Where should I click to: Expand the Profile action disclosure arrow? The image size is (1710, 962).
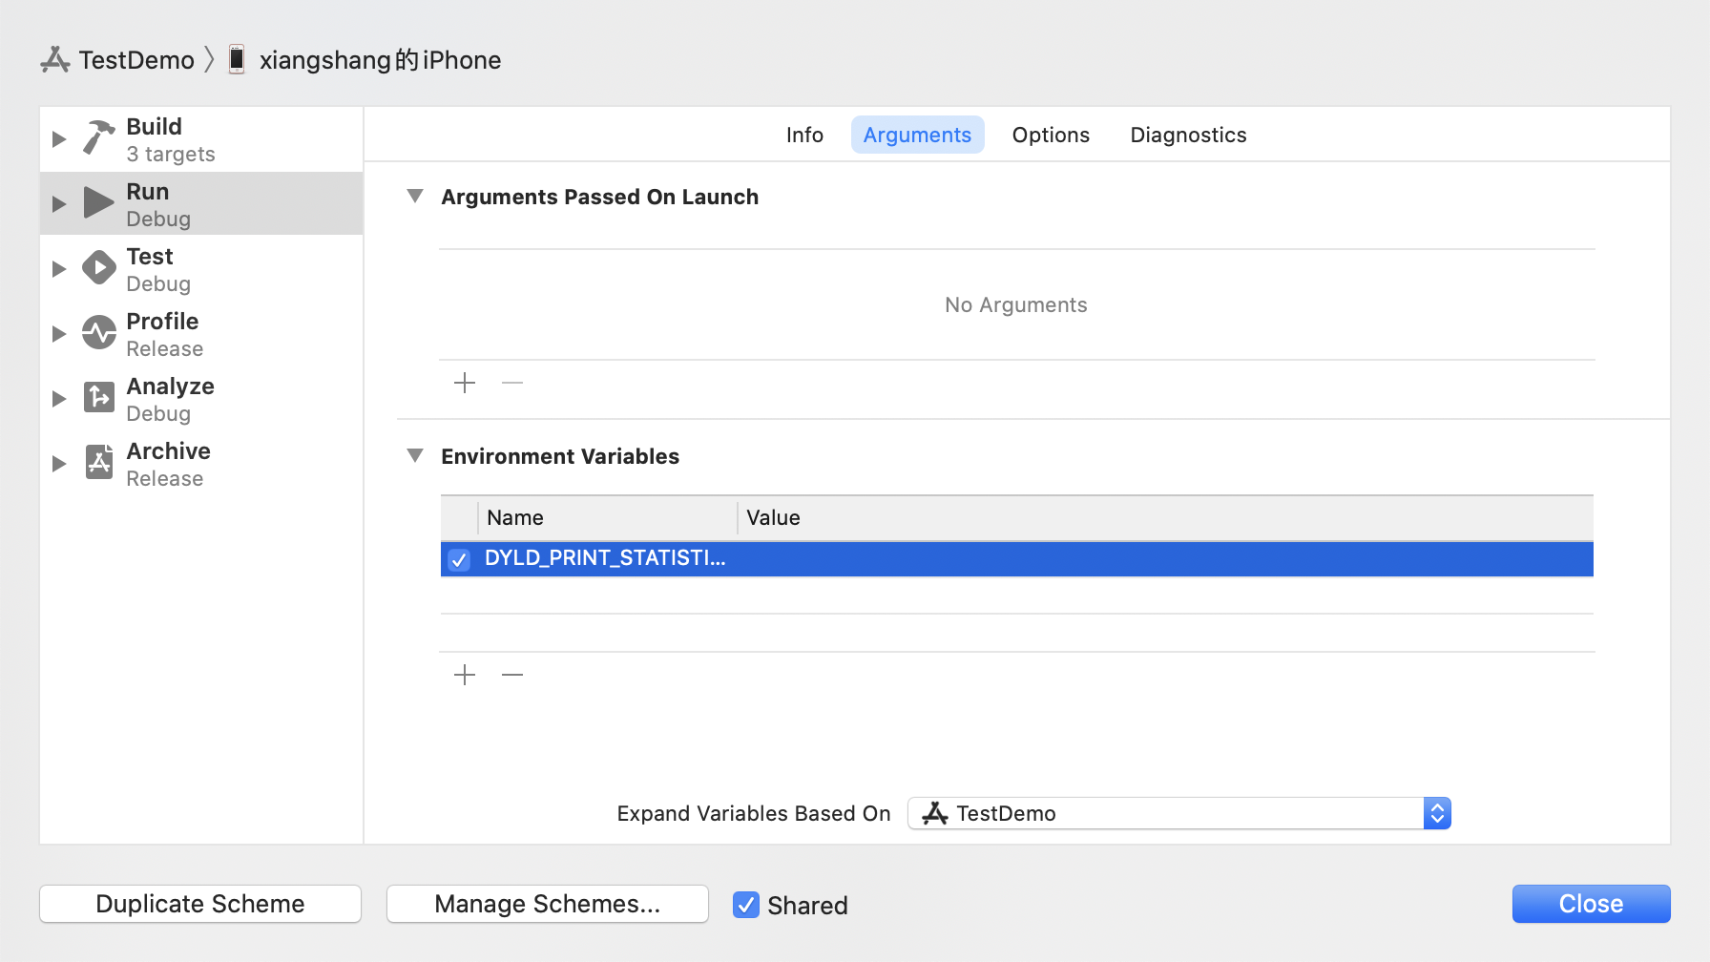pyautogui.click(x=59, y=334)
